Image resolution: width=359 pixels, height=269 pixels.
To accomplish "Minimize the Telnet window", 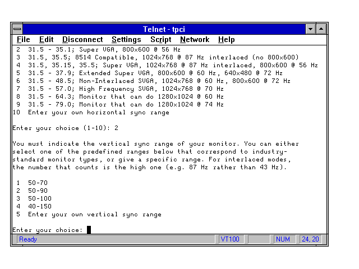I will pyautogui.click(x=311, y=29).
